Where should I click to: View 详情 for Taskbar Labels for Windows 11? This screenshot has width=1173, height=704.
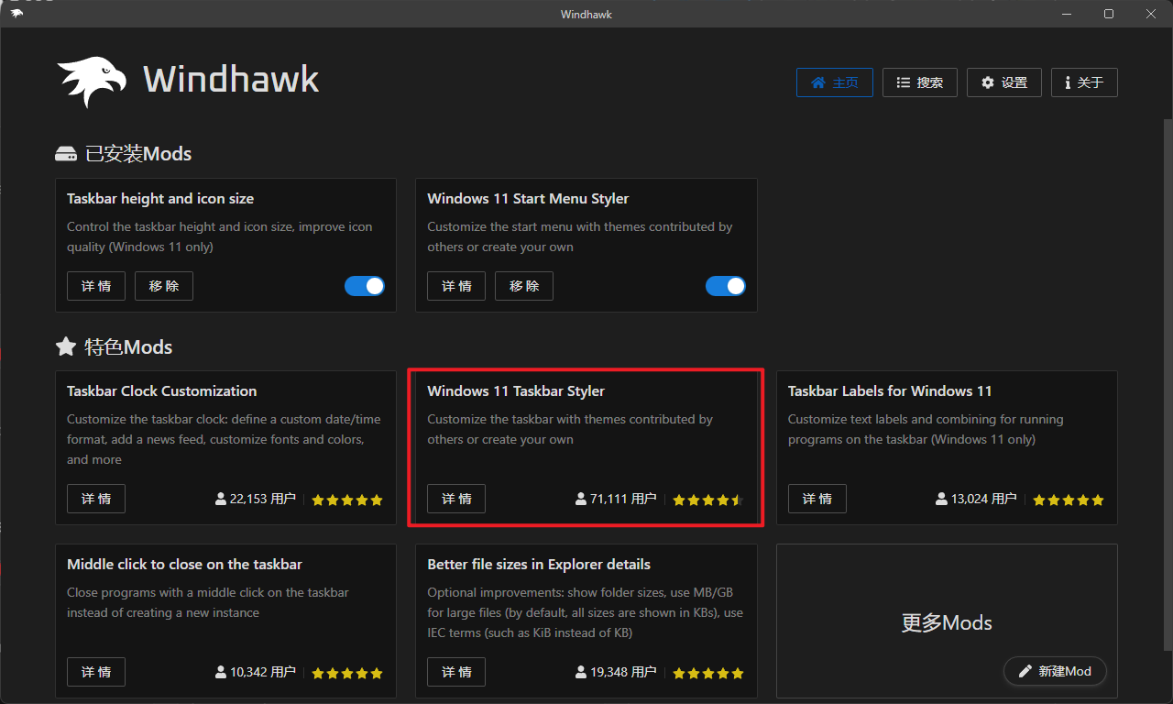coord(817,499)
